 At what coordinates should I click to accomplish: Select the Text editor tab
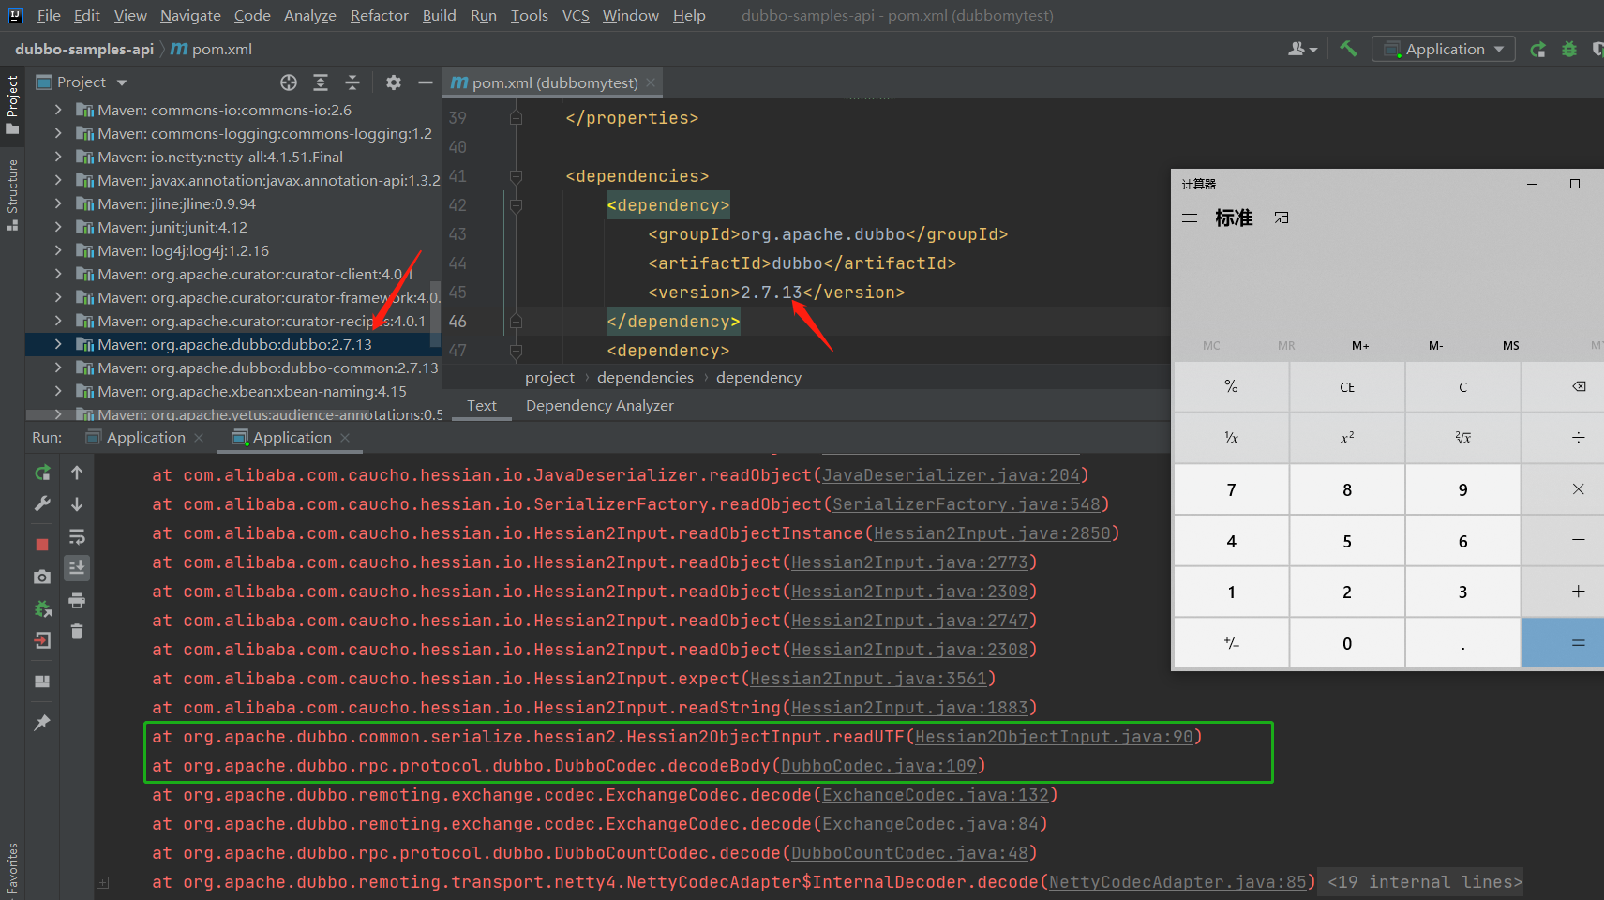(482, 405)
